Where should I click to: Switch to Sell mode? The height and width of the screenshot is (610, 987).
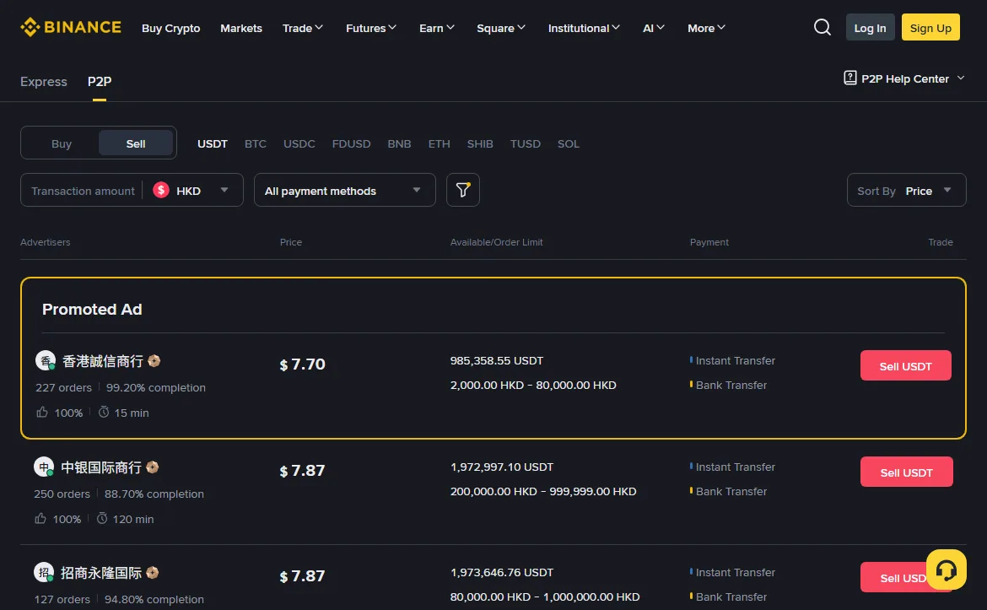pyautogui.click(x=135, y=143)
